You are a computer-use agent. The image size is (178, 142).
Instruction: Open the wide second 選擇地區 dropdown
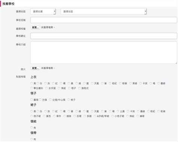click(104, 11)
